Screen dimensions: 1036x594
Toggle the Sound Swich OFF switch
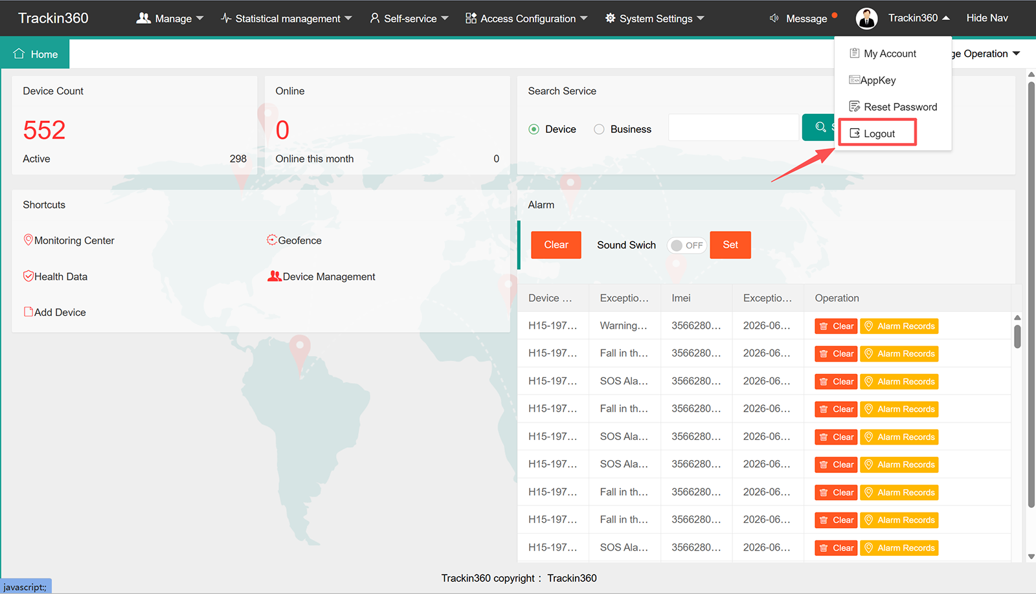[x=687, y=245]
